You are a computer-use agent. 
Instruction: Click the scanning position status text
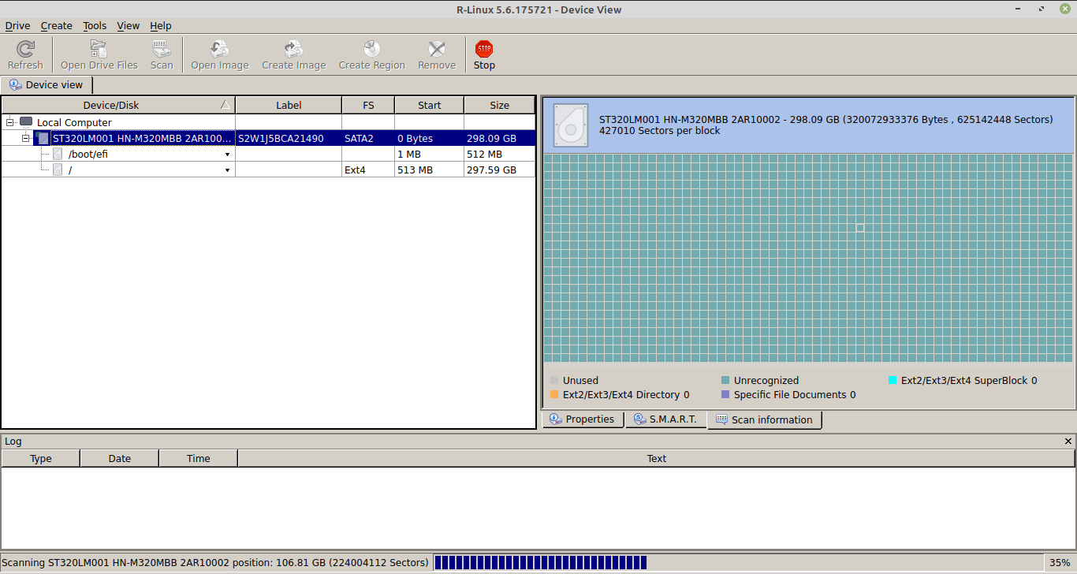(215, 562)
